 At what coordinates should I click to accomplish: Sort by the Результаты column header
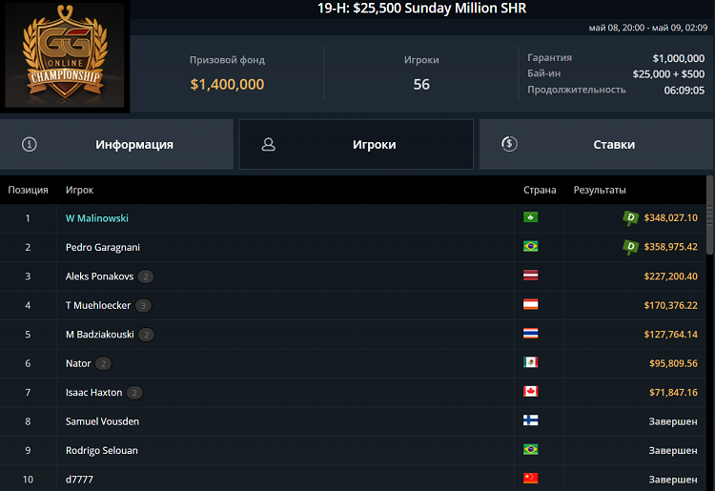pyautogui.click(x=600, y=190)
